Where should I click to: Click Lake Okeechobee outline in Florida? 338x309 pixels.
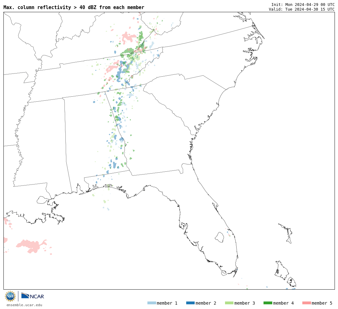point(219,237)
